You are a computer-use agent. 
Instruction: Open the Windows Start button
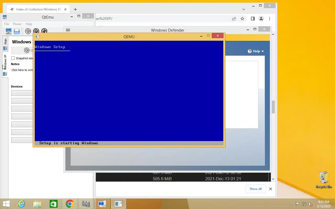[6, 204]
